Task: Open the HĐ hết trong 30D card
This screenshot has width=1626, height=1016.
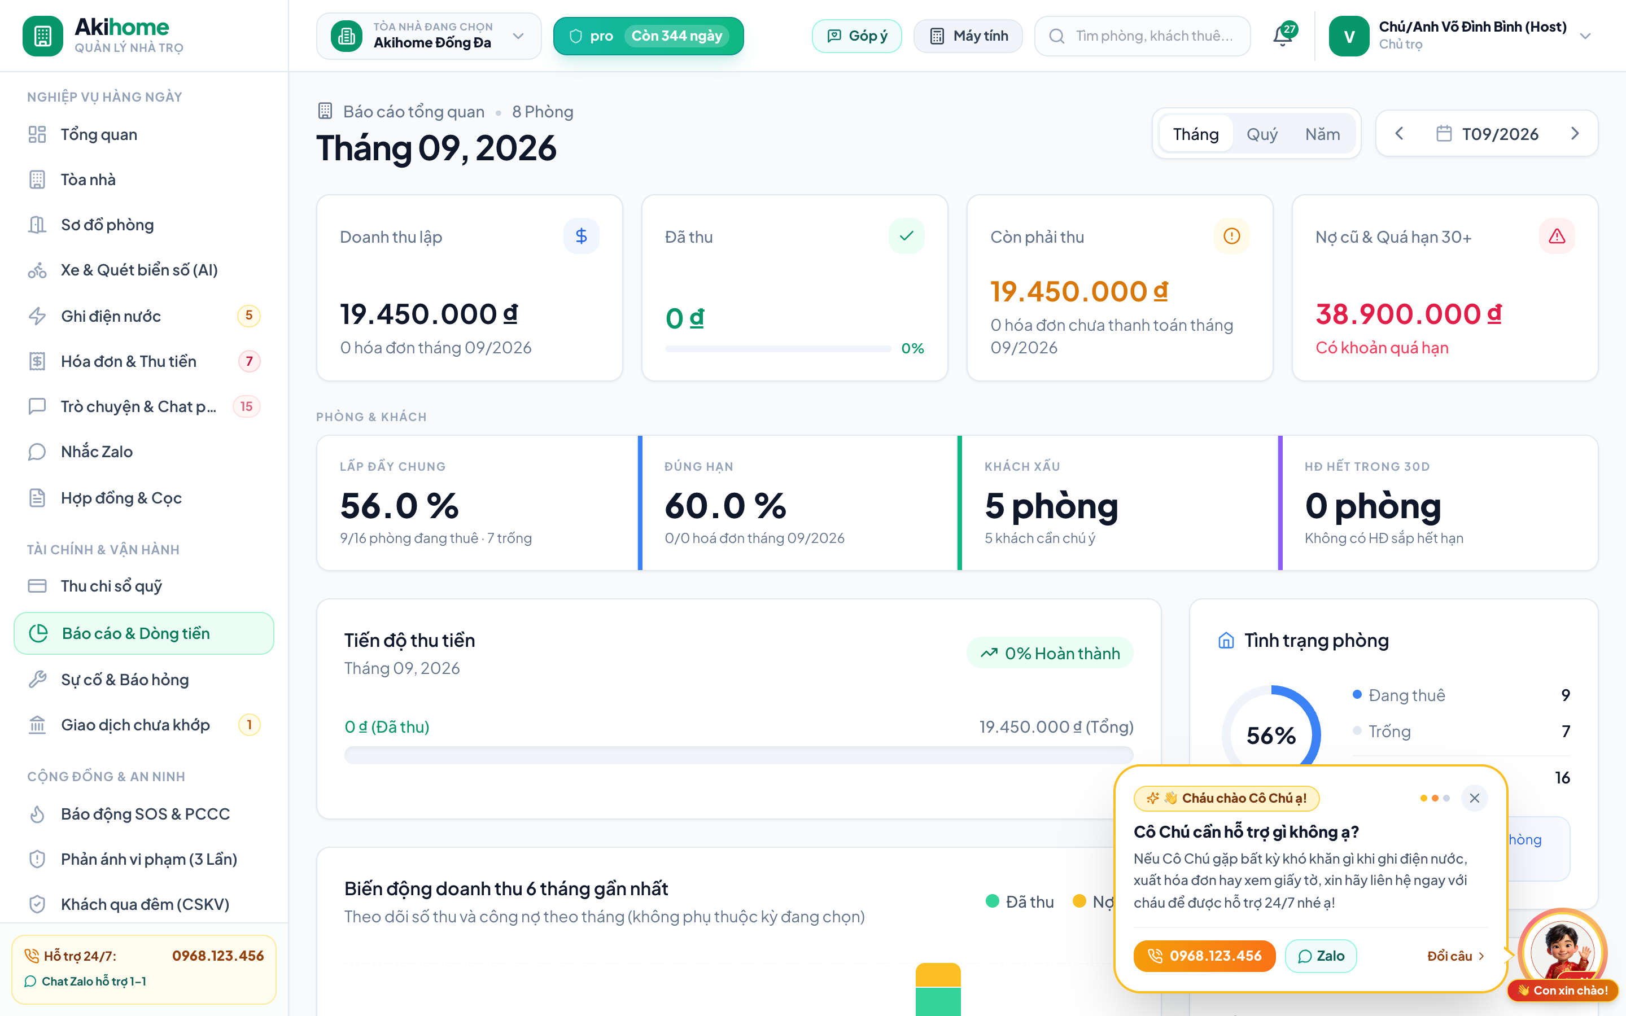Action: click(x=1438, y=502)
